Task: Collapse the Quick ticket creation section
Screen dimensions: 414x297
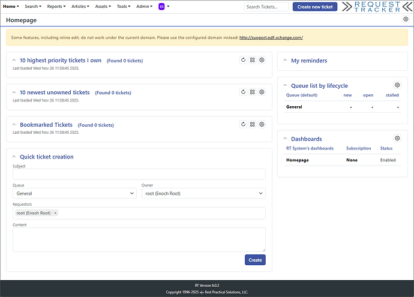Action: [x=14, y=157]
